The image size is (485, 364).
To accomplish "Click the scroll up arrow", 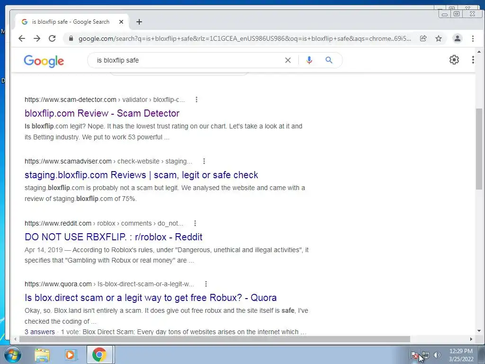I will click(x=479, y=52).
